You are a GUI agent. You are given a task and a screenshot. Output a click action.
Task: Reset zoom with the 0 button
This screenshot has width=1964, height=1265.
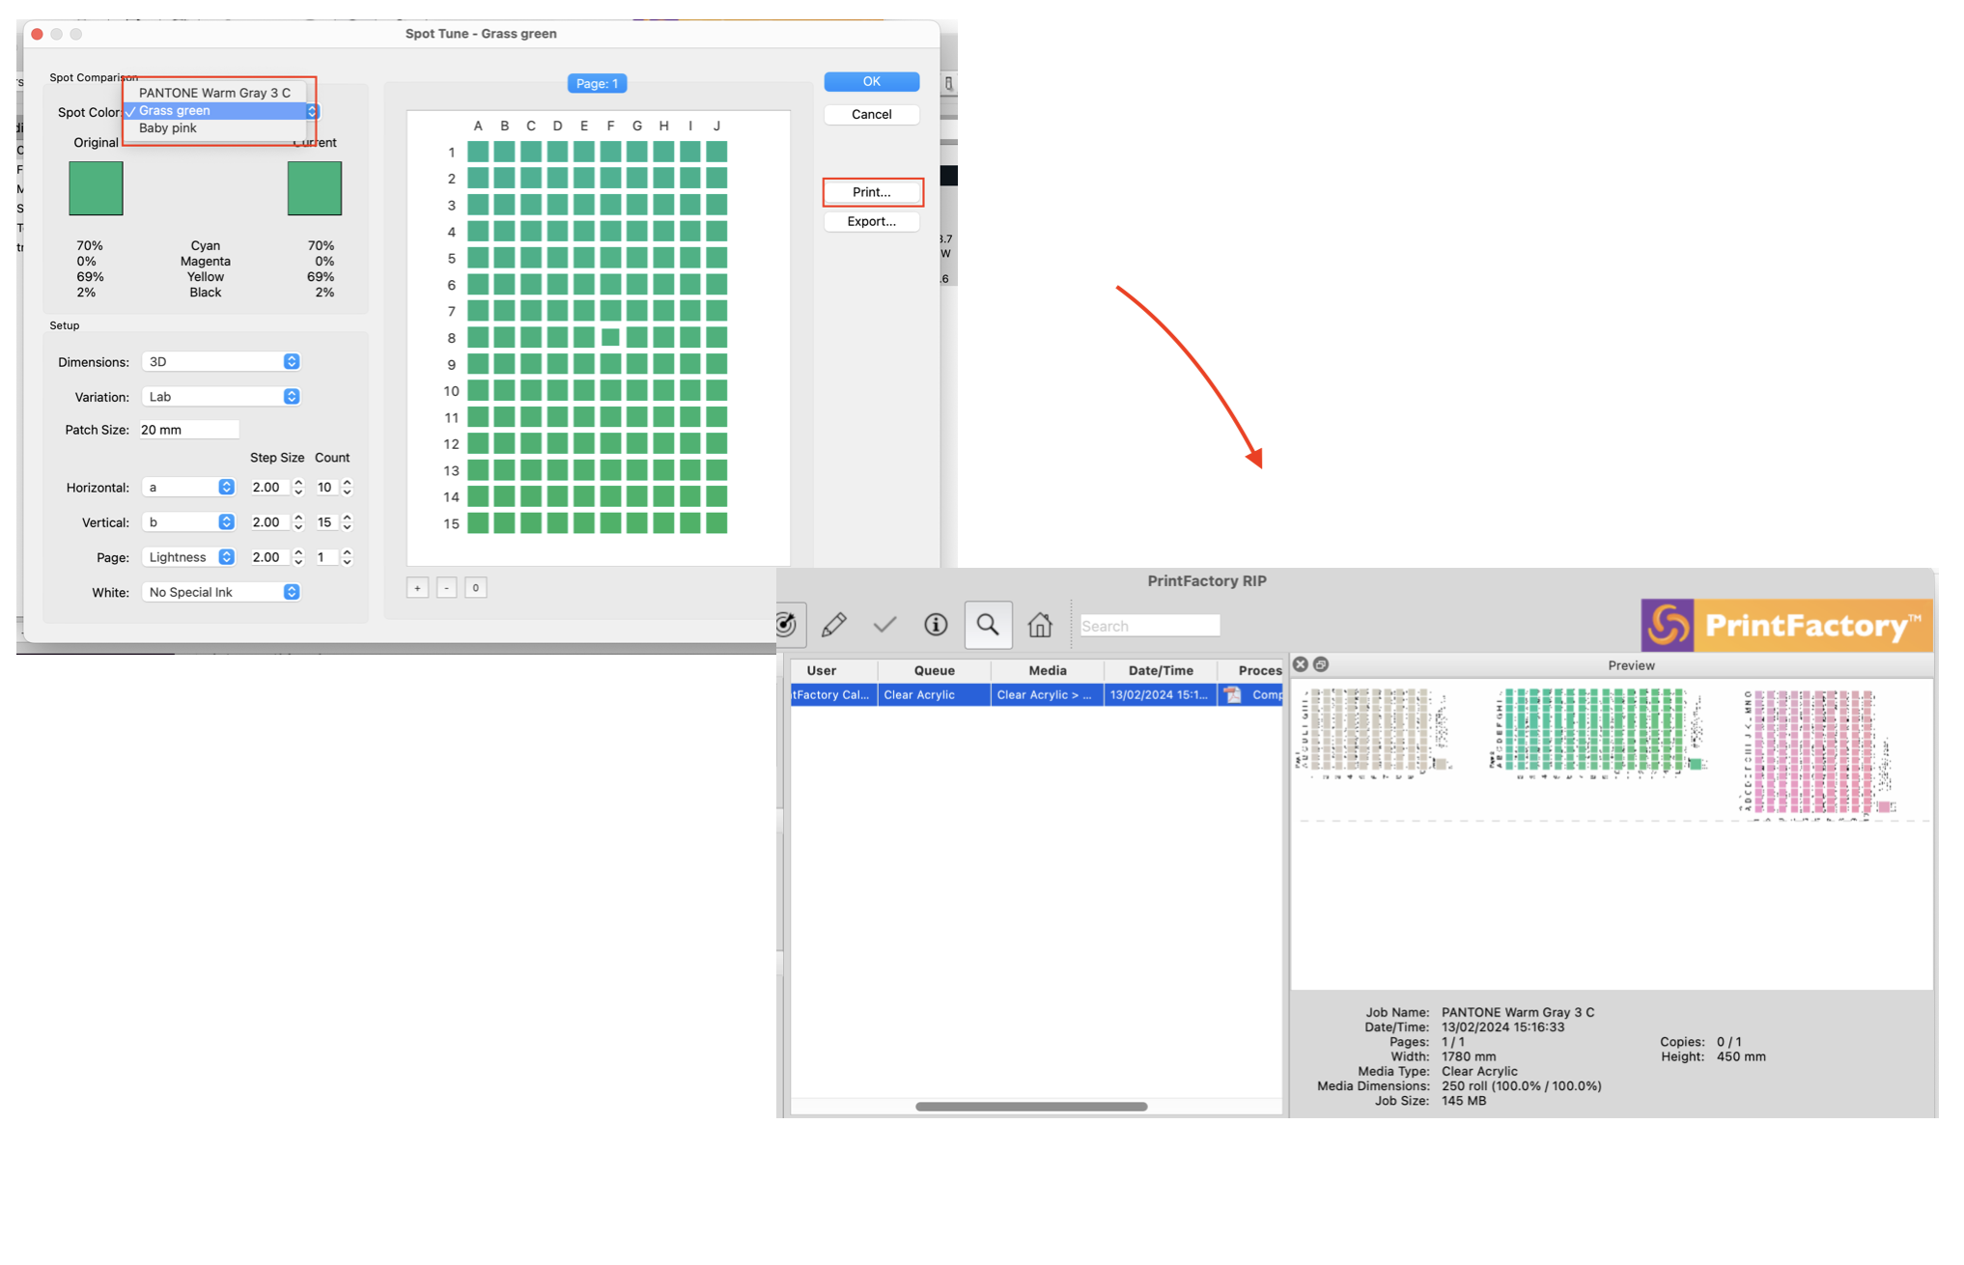click(x=475, y=587)
